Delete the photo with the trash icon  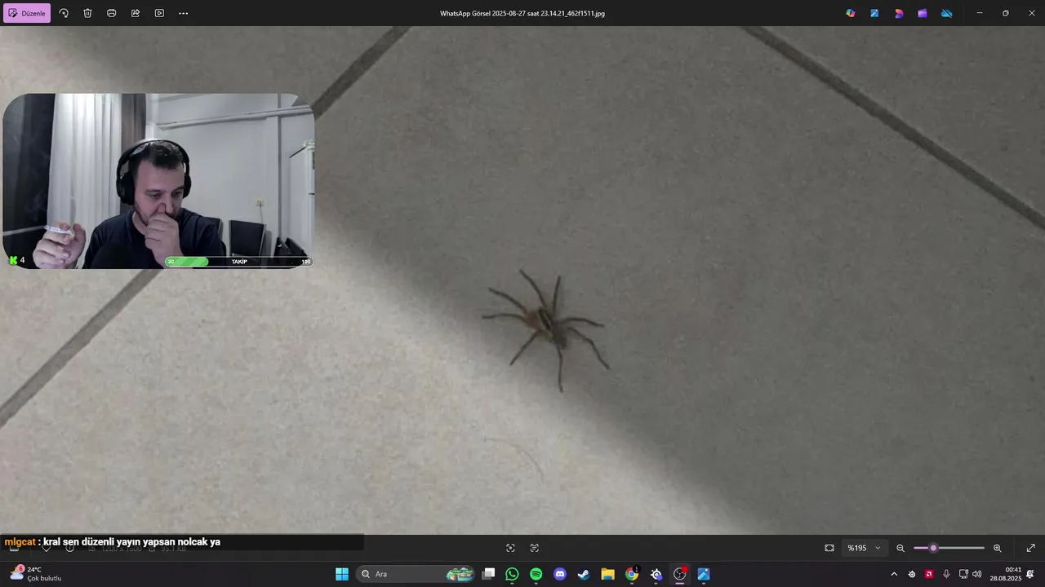(87, 13)
